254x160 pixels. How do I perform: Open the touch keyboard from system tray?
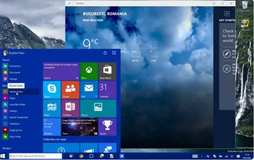pyautogui.click(x=195, y=156)
